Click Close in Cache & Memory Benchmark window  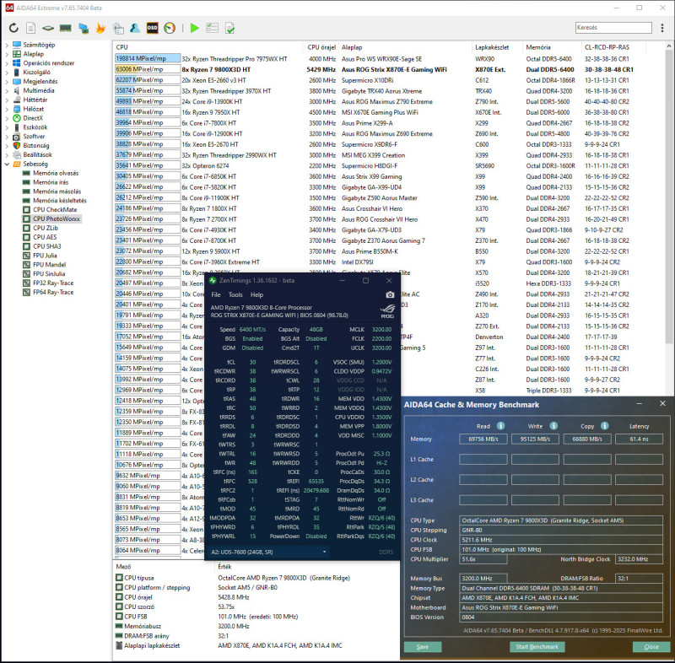651,647
